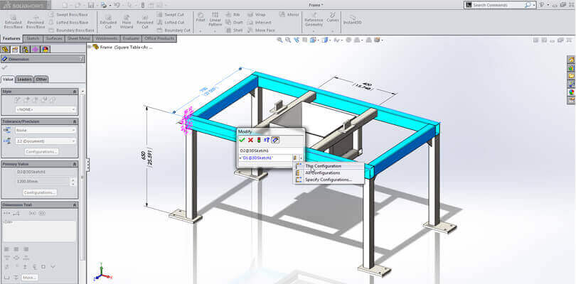Click the Primary Value 1200.00mm field
This screenshot has height=284, width=576.
pyautogui.click(x=42, y=181)
